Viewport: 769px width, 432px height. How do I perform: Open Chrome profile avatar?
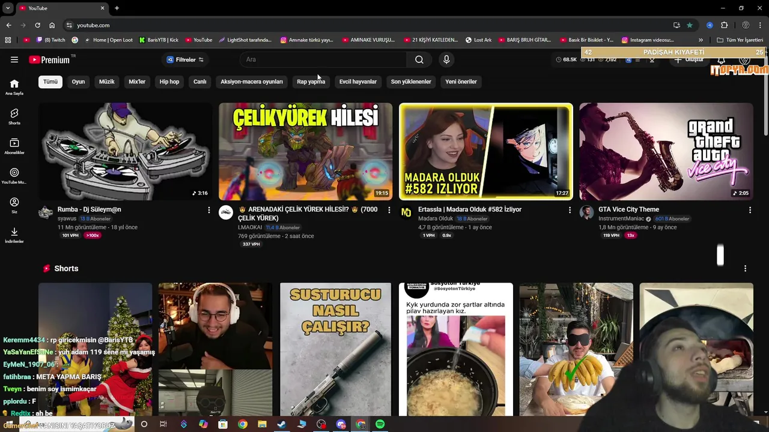point(746,25)
